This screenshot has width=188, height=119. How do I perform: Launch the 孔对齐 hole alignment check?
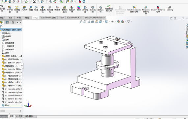[24, 8]
